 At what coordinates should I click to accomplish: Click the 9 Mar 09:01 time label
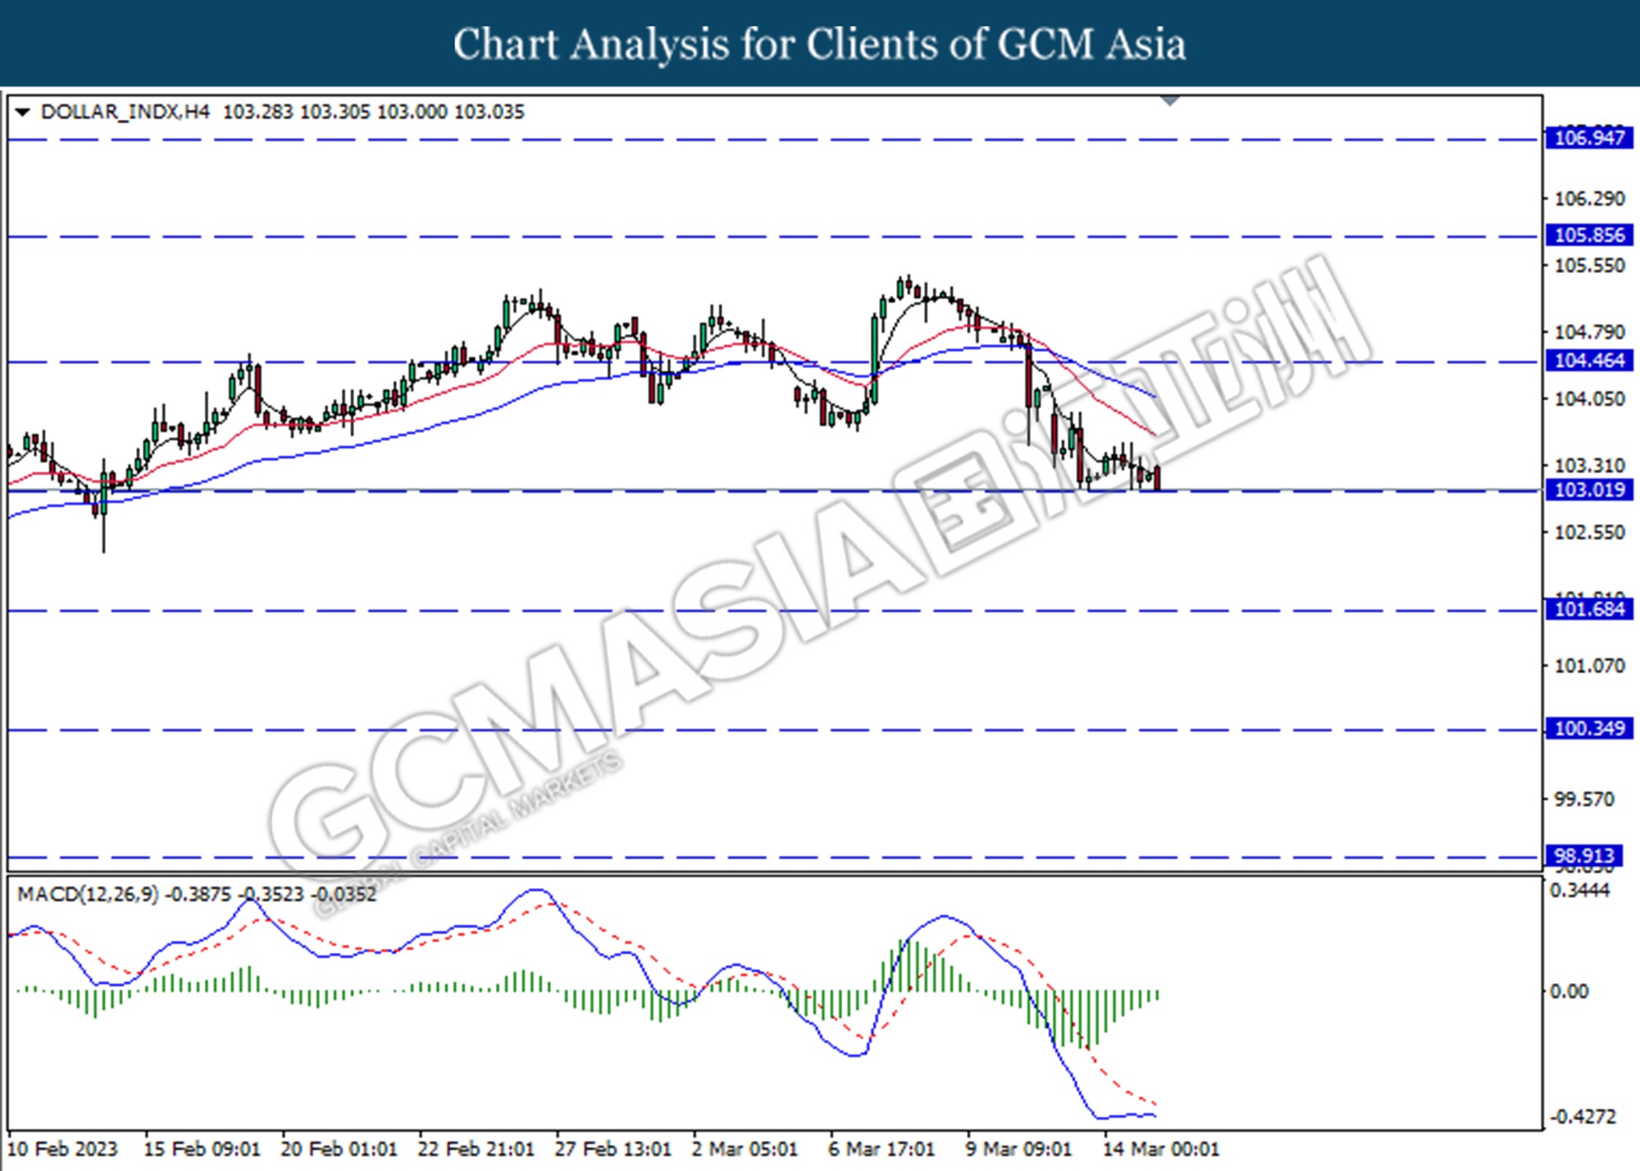1018,1149
